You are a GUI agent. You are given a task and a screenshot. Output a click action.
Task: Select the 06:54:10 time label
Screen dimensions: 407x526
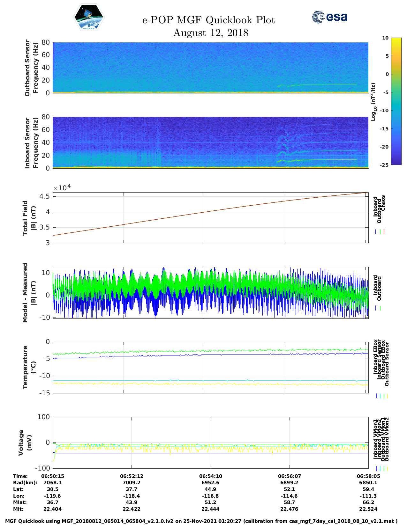tap(210, 476)
